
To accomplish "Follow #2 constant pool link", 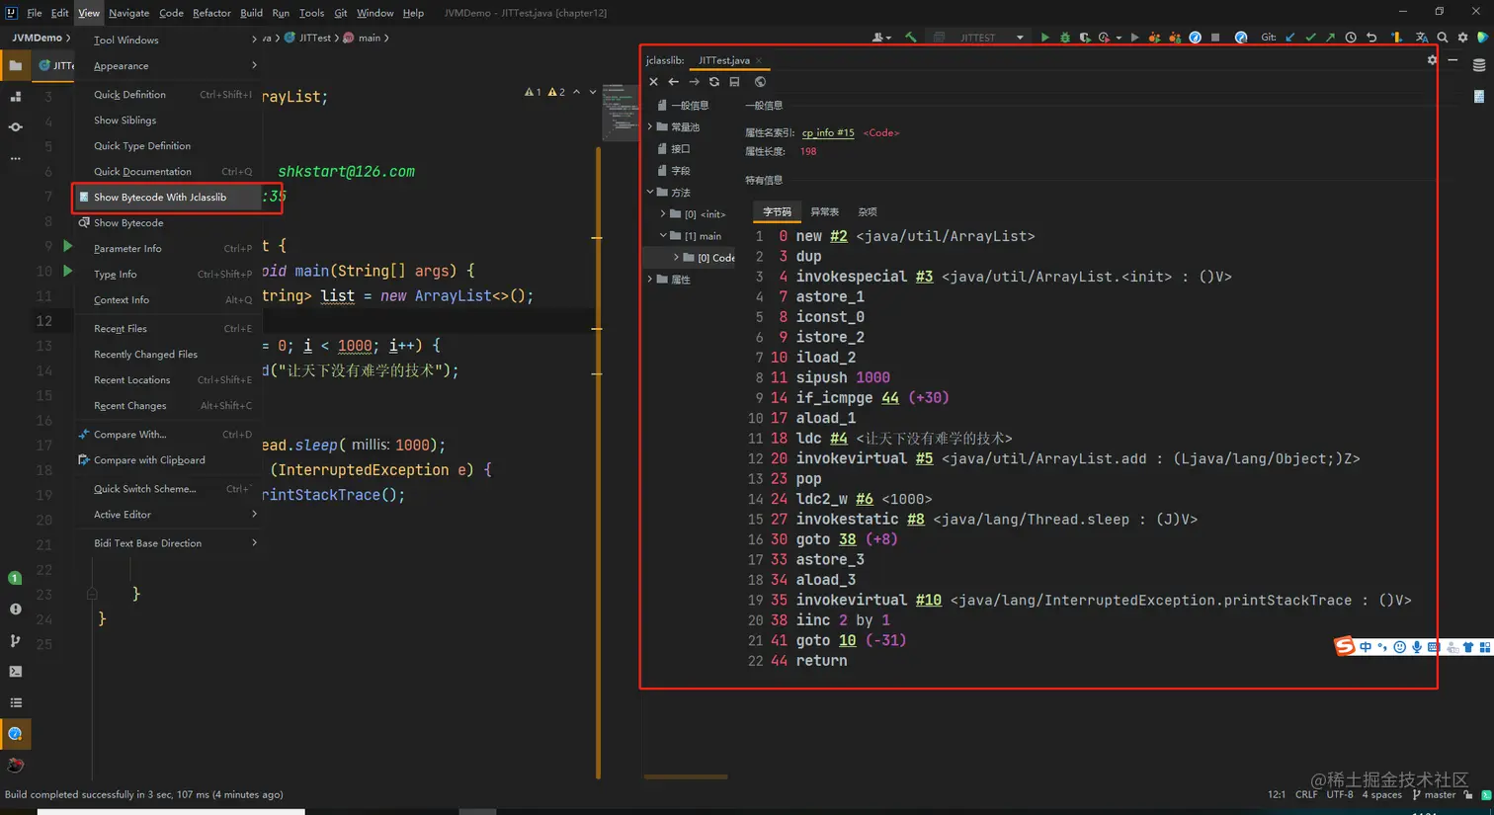I will [x=839, y=236].
